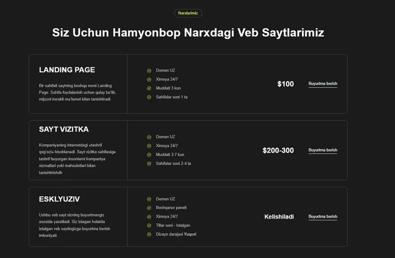Viewport: 395px width, 258px height.
Task: Click the SAYT VIZITKA card title
Action: coord(64,129)
